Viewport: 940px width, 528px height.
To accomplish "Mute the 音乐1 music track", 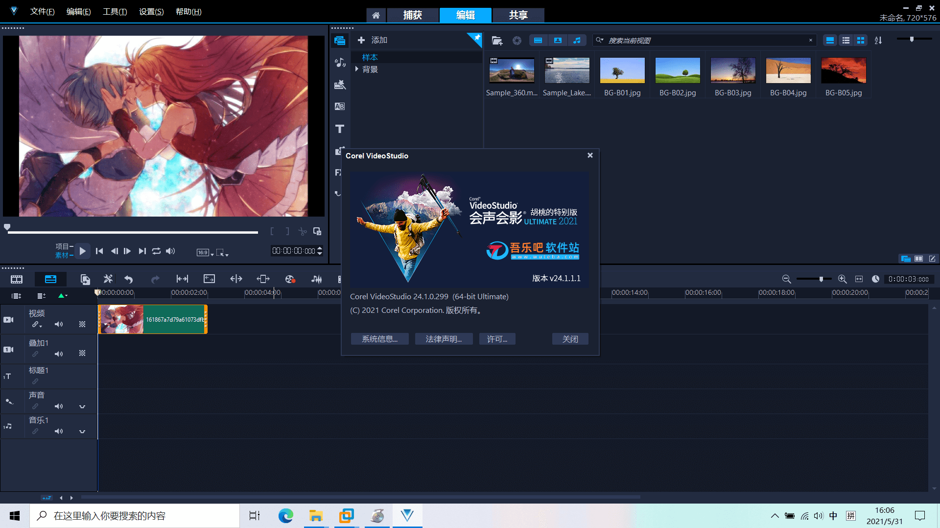I will coord(59,431).
